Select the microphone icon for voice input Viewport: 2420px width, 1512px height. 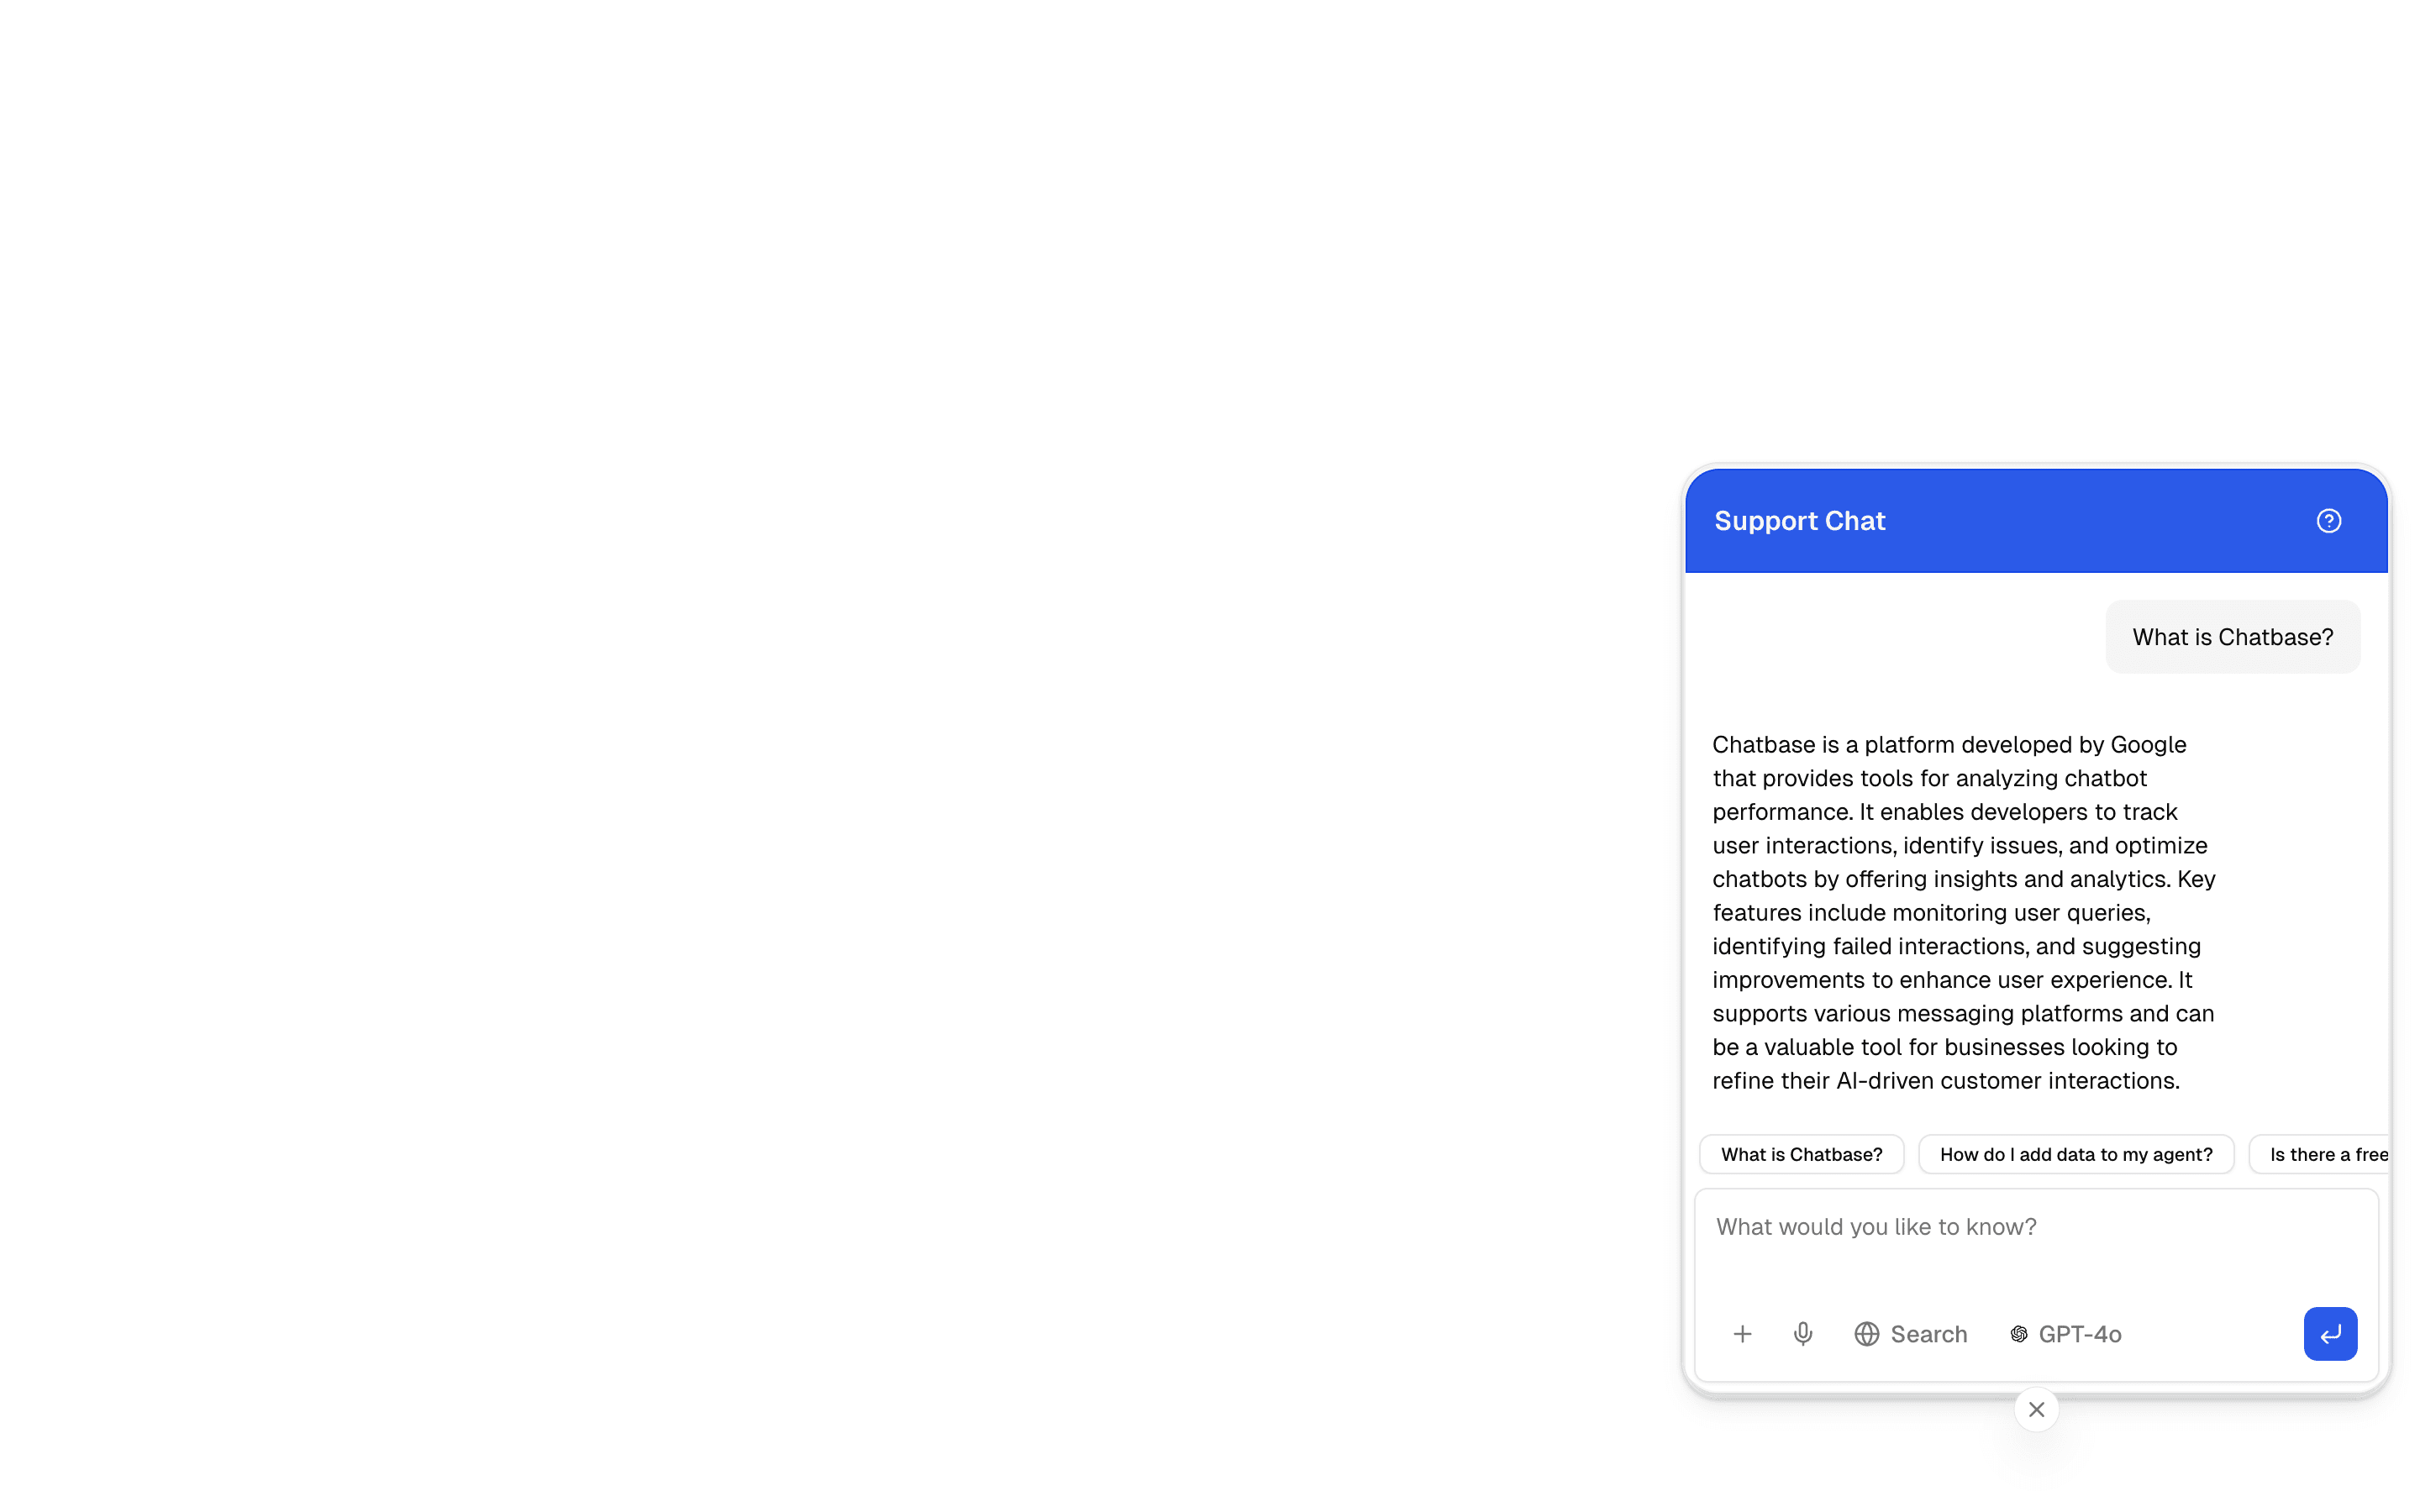1803,1333
